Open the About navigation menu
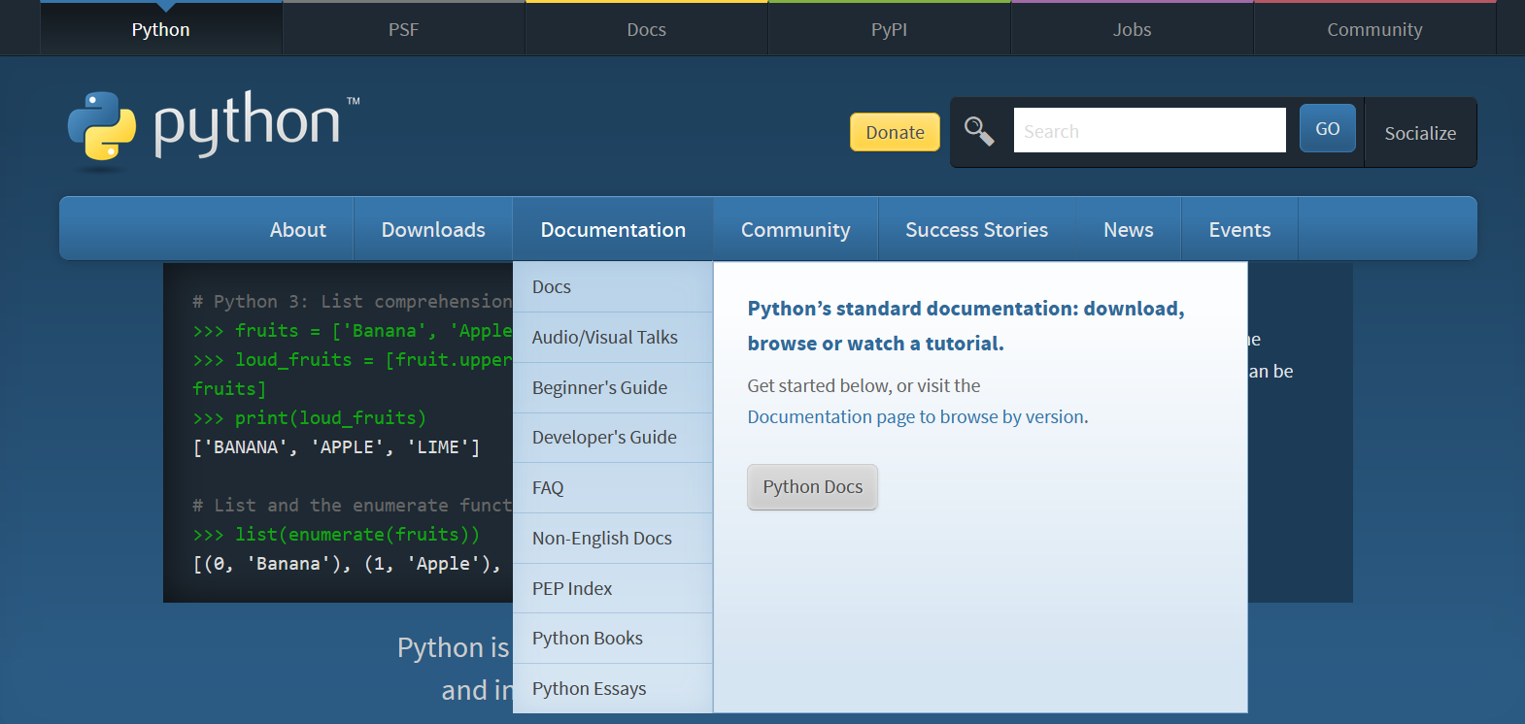 [298, 230]
